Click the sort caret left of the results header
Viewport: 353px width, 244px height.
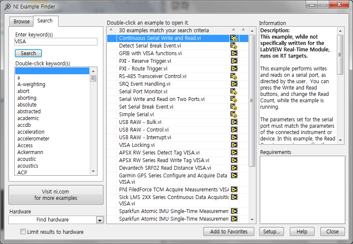click(x=111, y=30)
